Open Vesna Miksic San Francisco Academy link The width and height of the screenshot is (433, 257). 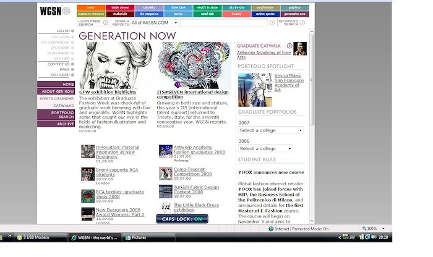289,82
